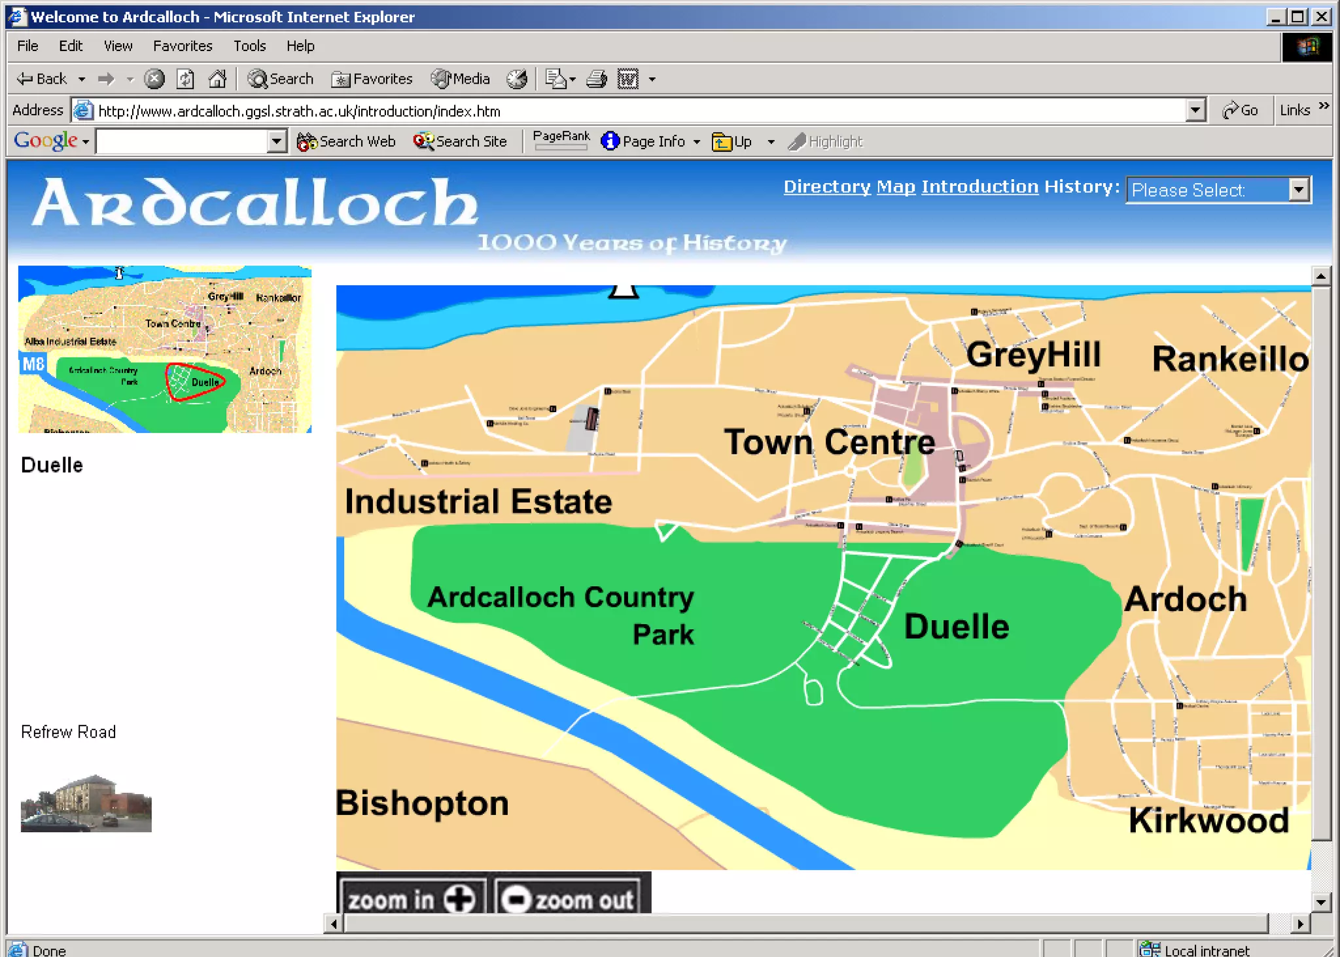Expand the History Please Select dropdown
Viewport: 1340px width, 957px height.
coord(1299,190)
